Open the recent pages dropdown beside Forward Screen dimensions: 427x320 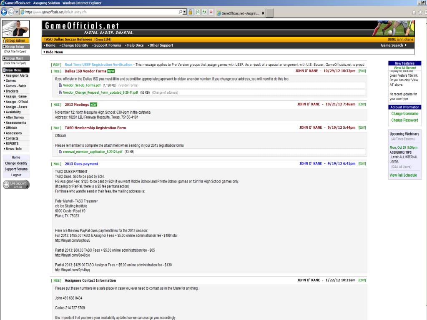[x=17, y=12]
